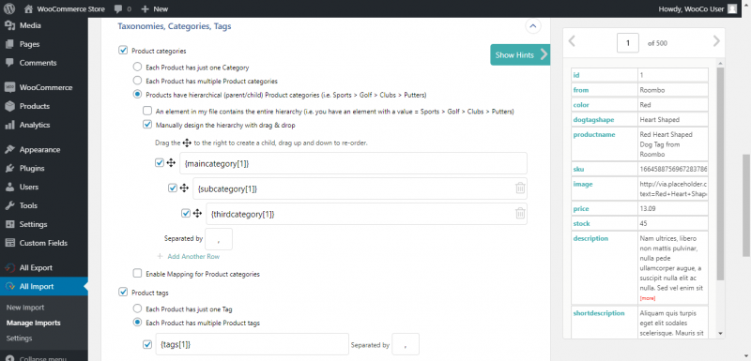The height and width of the screenshot is (361, 751).
Task: Click Taxonomies, Categories, Tags heading
Action: (x=175, y=26)
